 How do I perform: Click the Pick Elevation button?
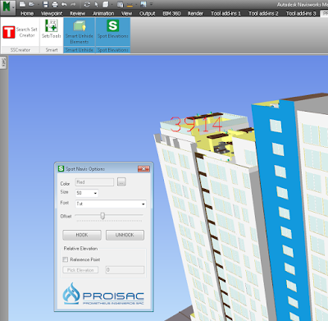coord(80,270)
